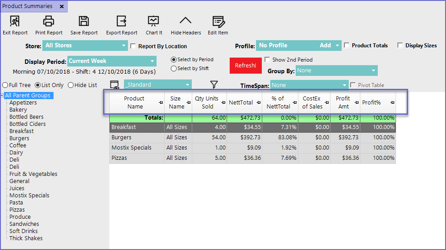Viewport: 446px width, 250px height.
Task: Open the Store dropdown showing All Stores
Action: (x=85, y=46)
